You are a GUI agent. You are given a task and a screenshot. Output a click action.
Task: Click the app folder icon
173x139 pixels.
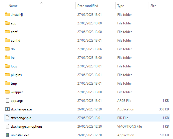(x=7, y=23)
